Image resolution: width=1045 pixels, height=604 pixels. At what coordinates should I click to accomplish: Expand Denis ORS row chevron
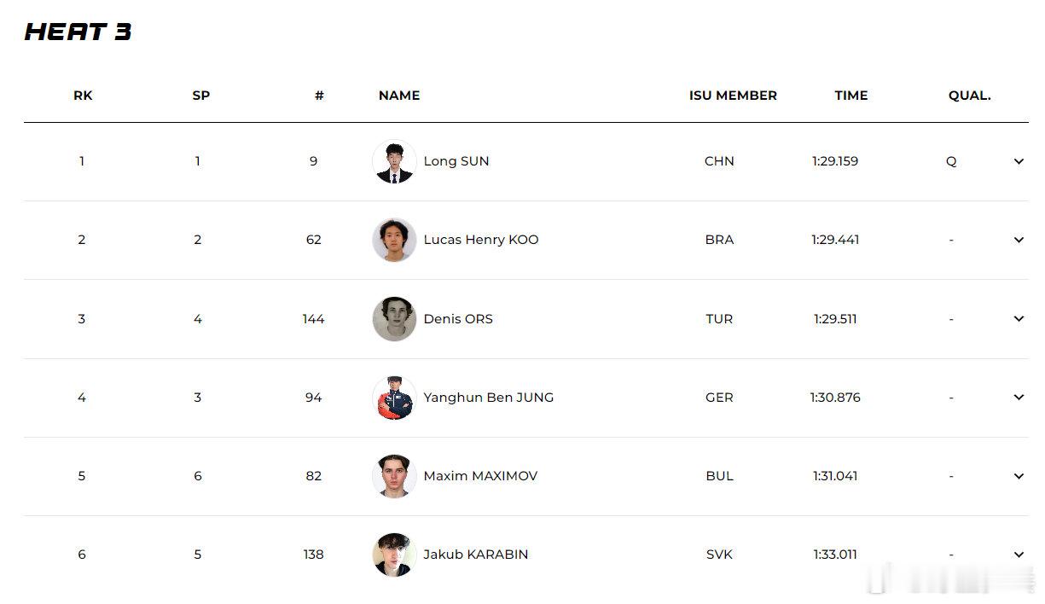tap(1019, 318)
